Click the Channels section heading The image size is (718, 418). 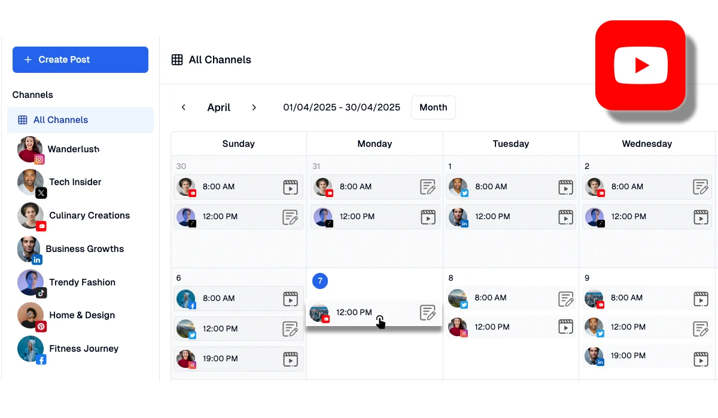click(33, 95)
